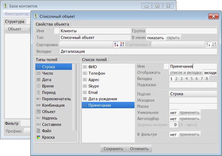The image size is (222, 156).
Task: Click the Email field's string icon
Action: (85, 92)
